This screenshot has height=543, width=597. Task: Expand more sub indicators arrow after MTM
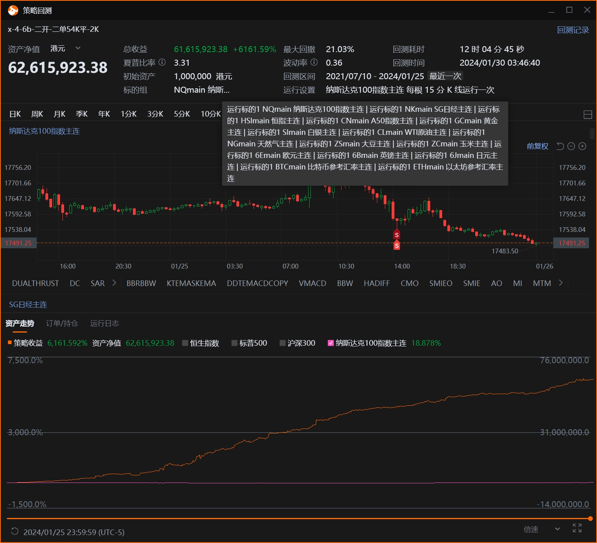tap(561, 283)
